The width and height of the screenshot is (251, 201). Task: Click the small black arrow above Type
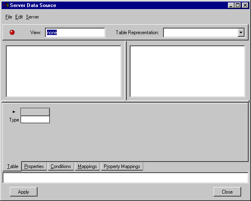[14, 112]
